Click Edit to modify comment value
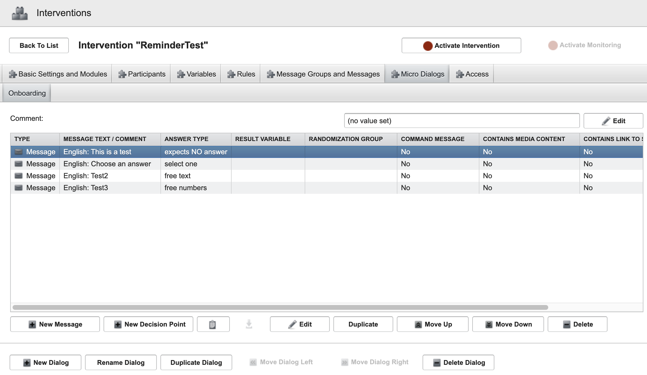Viewport: 647px width, 375px height. coord(613,121)
